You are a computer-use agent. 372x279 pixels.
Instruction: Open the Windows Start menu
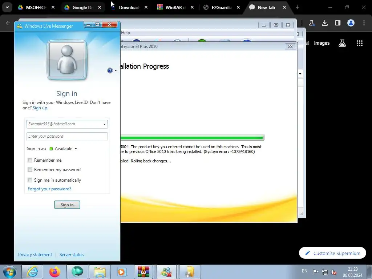tap(9, 272)
